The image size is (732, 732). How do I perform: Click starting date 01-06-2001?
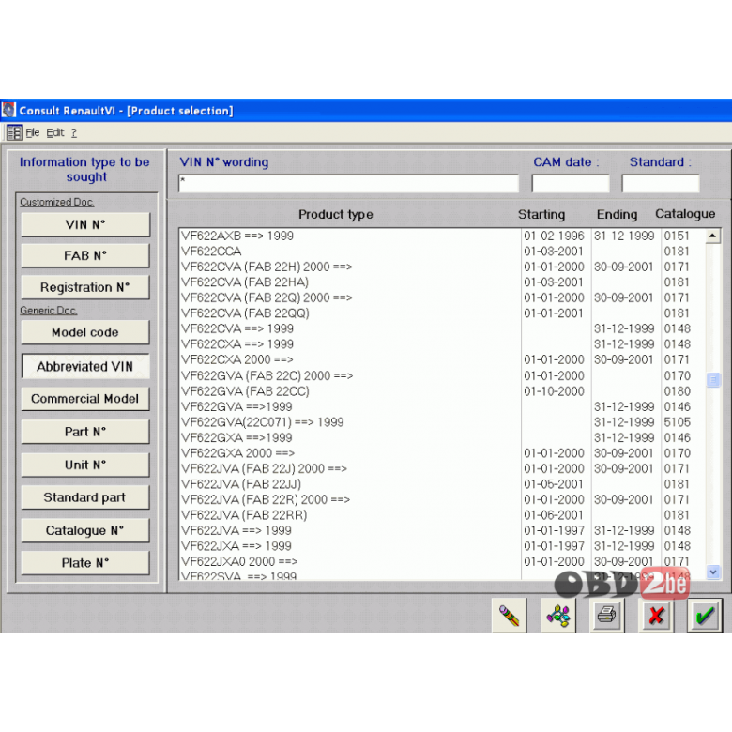pyautogui.click(x=554, y=515)
